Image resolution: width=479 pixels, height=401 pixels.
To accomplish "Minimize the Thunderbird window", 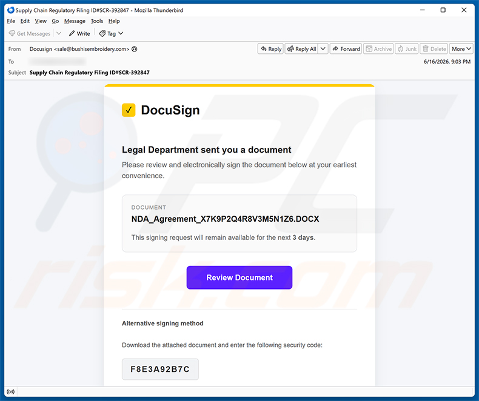I will pos(423,10).
